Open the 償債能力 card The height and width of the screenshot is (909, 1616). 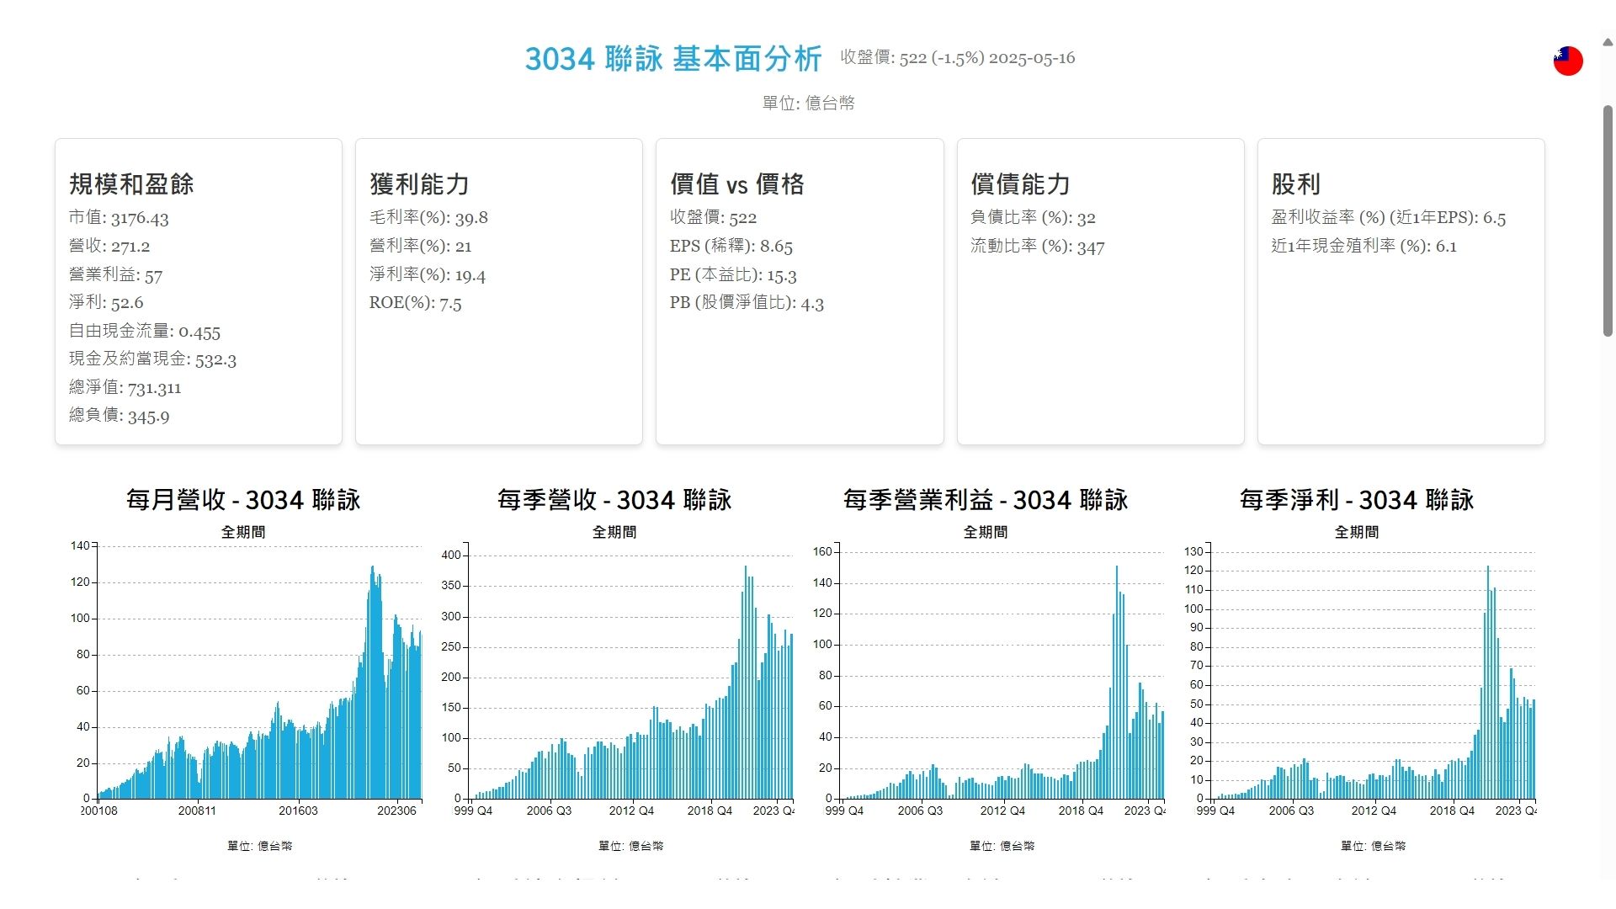pyautogui.click(x=1100, y=291)
